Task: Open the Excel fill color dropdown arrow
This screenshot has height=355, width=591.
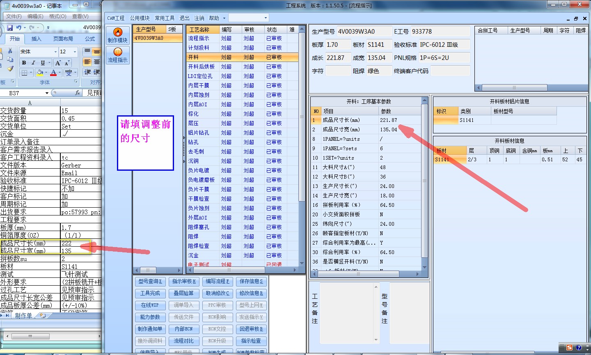Action: point(46,73)
